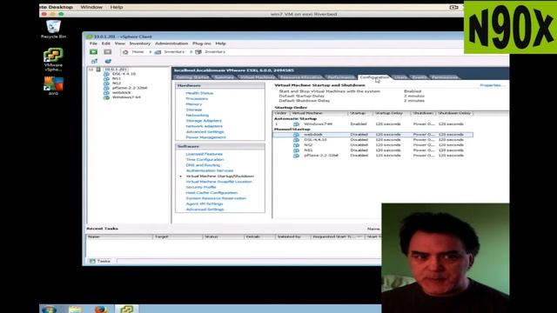Click the Tasks icon in status bar
This screenshot has height=313, width=557.
click(93, 261)
